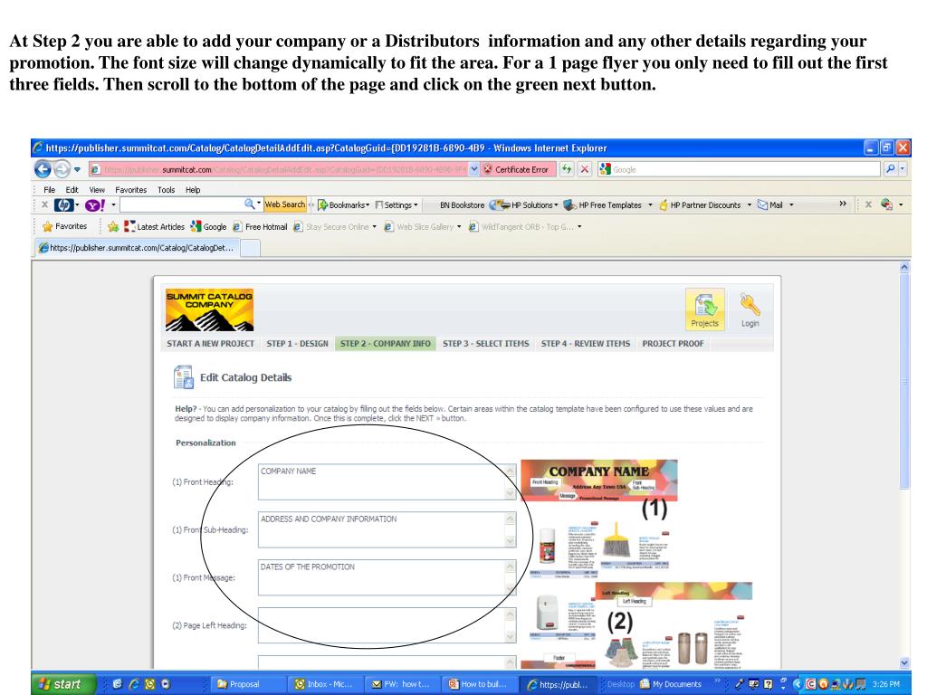Image resolution: width=927 pixels, height=695 pixels.
Task: Click the HP Partner Discounts toolbar item
Action: tap(700, 205)
